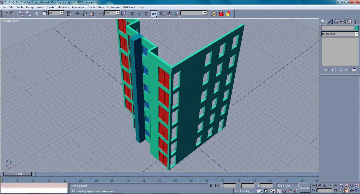The image size is (360, 194).
Task: Click the Z coordinate field
Action: (266, 186)
